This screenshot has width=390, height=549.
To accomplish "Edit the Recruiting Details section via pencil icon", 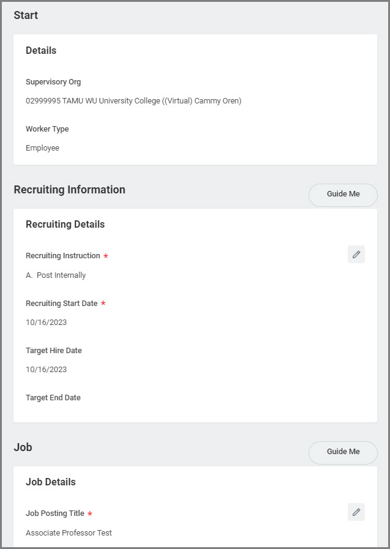I will click(356, 255).
